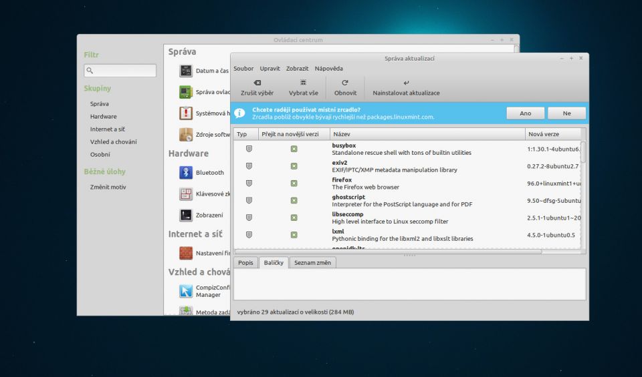The image size is (642, 377).
Task: Open Datum a čas icon in Ovládací centrum
Action: pyautogui.click(x=186, y=71)
